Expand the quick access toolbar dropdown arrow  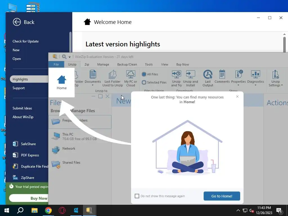[x=70, y=57]
